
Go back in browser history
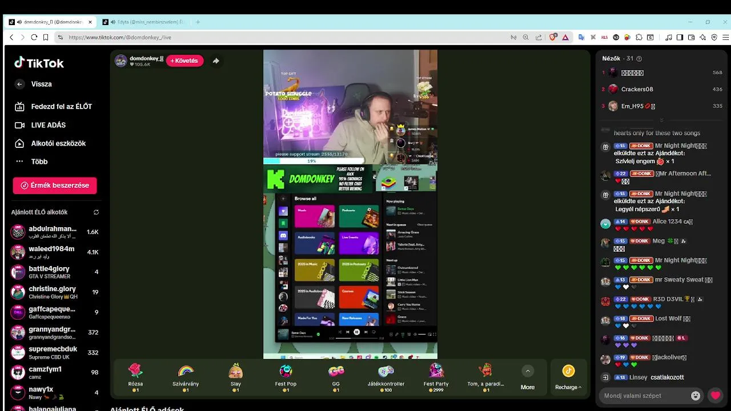click(11, 37)
